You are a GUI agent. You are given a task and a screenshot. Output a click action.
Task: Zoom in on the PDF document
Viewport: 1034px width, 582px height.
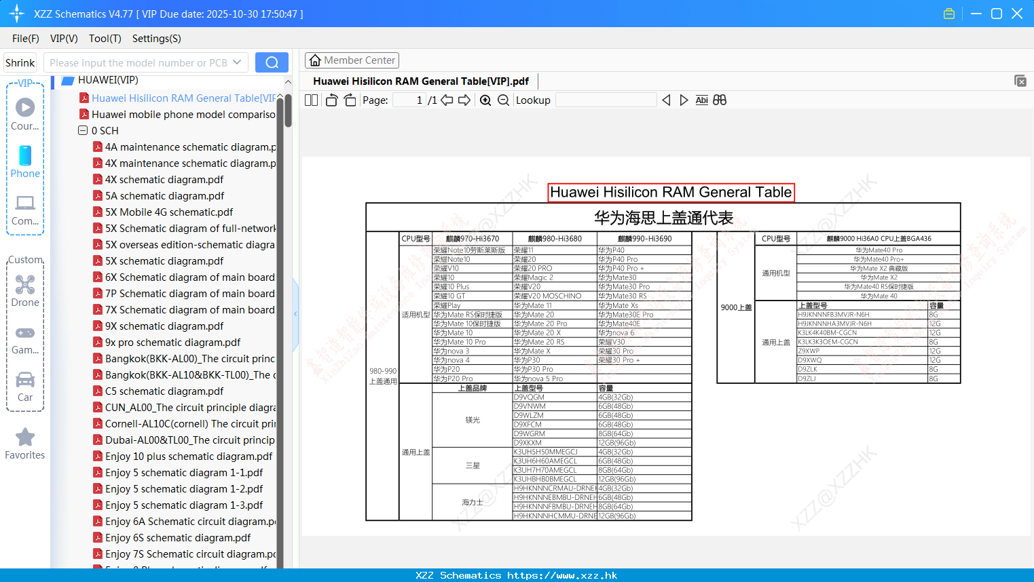tap(485, 100)
